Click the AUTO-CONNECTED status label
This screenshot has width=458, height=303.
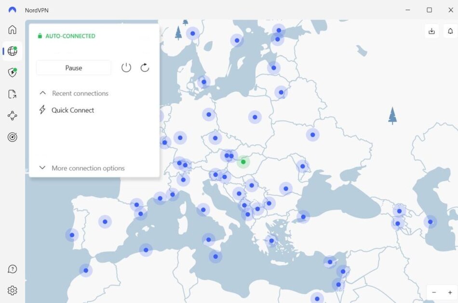tap(70, 36)
